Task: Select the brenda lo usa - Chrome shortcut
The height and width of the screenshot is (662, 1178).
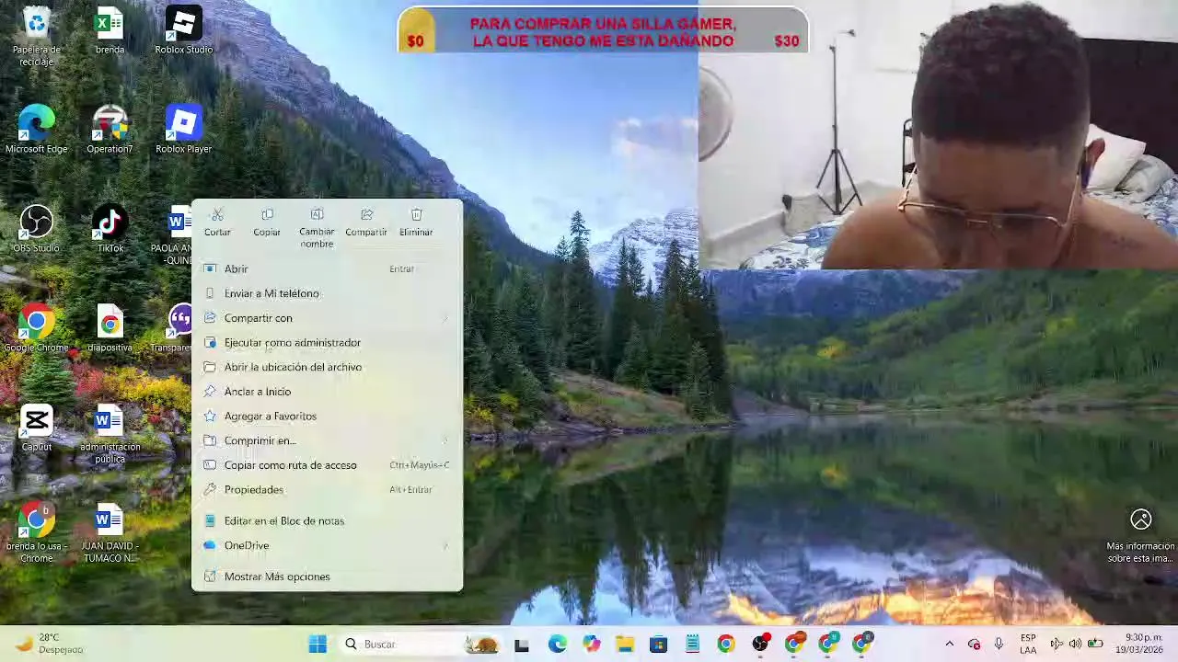Action: (37, 532)
